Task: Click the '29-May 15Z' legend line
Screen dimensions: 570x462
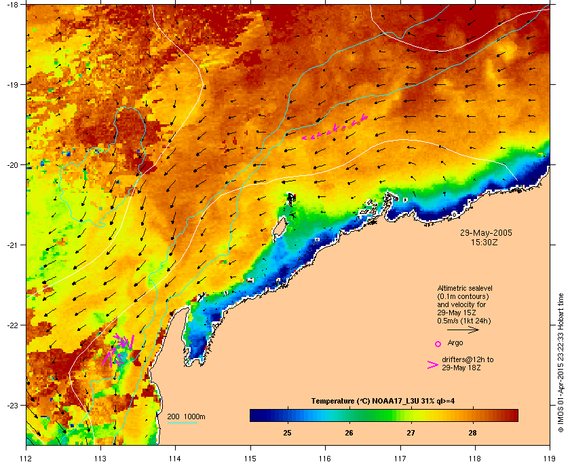Action: 457,313
